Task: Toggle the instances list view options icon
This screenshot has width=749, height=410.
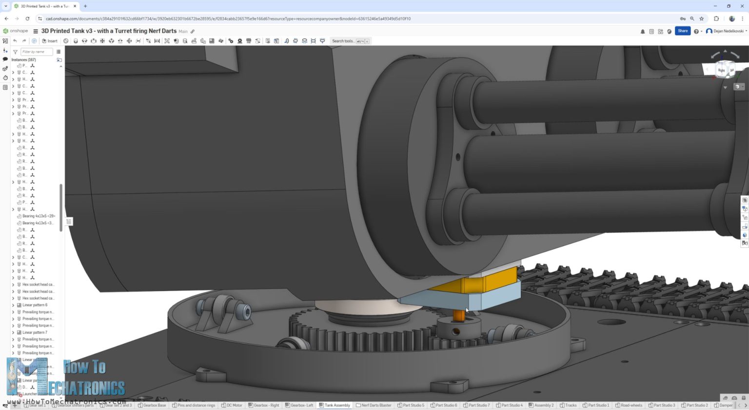Action: tap(59, 51)
